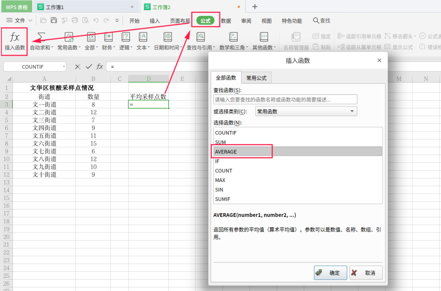
Task: Expand the quick access toolbar customize arrow
Action: pyautogui.click(x=117, y=20)
